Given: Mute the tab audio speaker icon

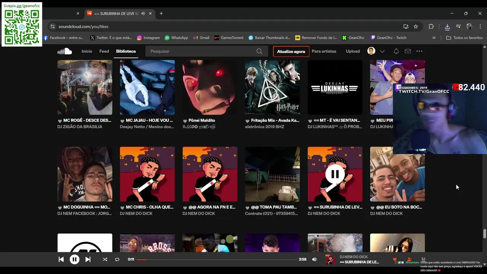Looking at the screenshot, I should 143,13.
